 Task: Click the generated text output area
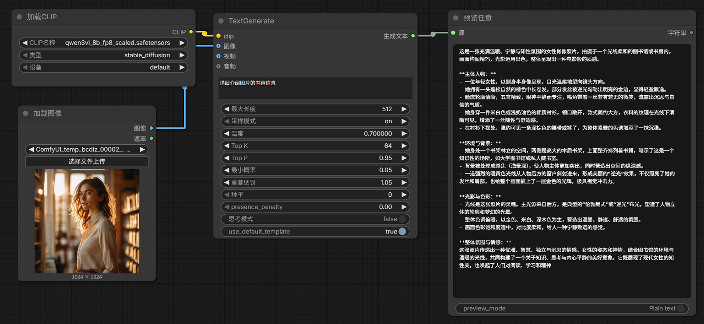click(572, 171)
